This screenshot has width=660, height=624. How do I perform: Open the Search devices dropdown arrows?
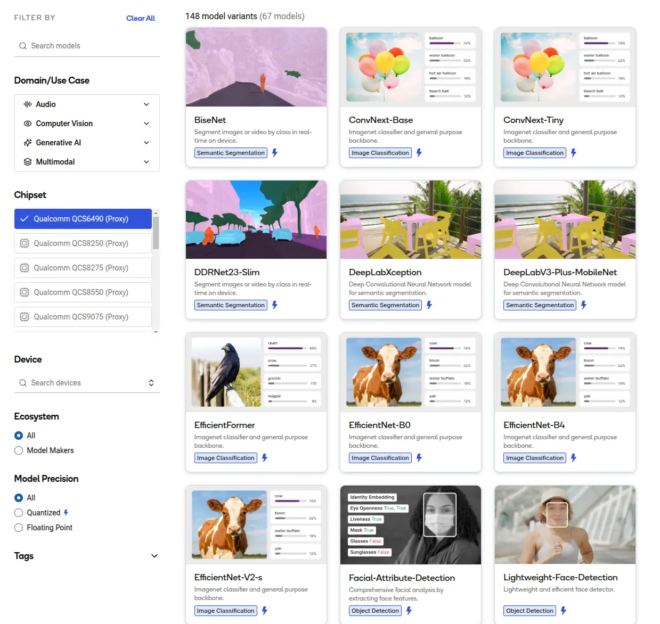tap(151, 383)
